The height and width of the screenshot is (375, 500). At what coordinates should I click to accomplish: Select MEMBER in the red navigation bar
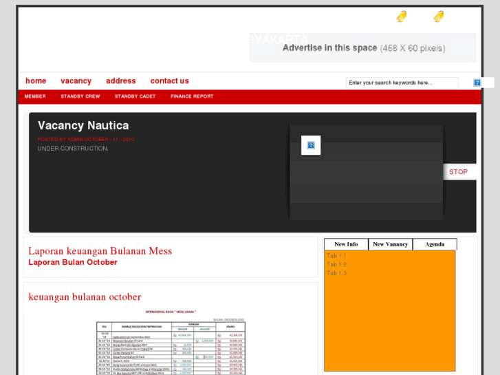[x=35, y=96]
